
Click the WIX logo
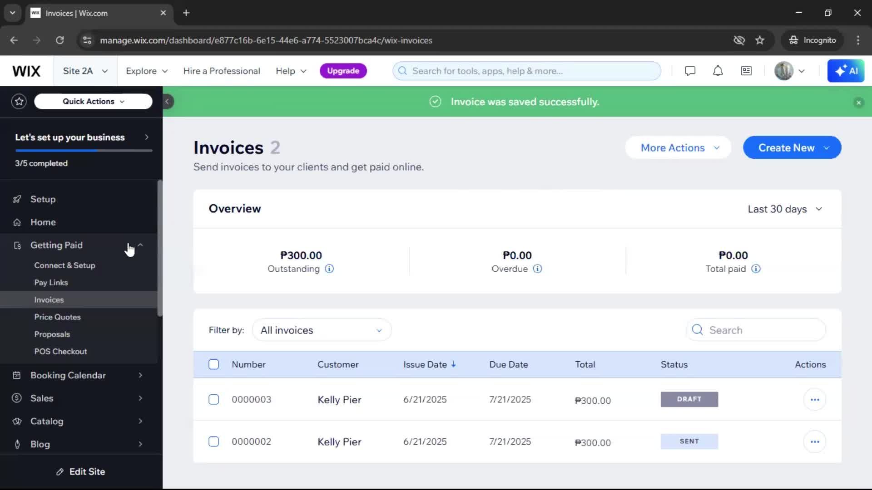[x=26, y=71]
